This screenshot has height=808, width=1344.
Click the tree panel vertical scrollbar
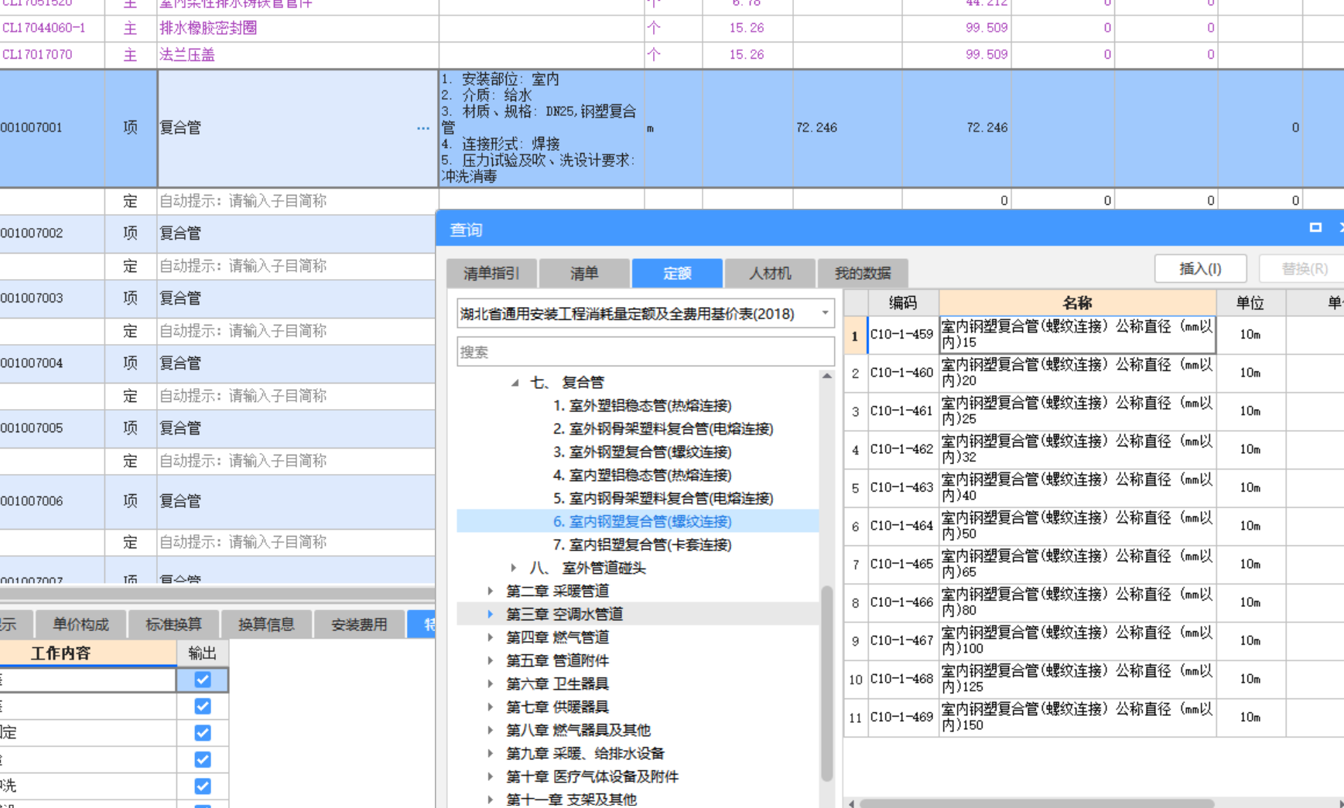click(826, 684)
